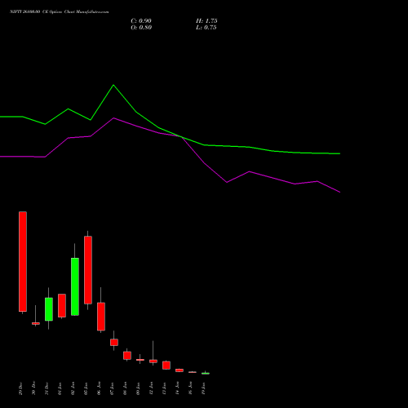
Task: Click the tall red candle above 05 Jan
Action: coord(88,270)
